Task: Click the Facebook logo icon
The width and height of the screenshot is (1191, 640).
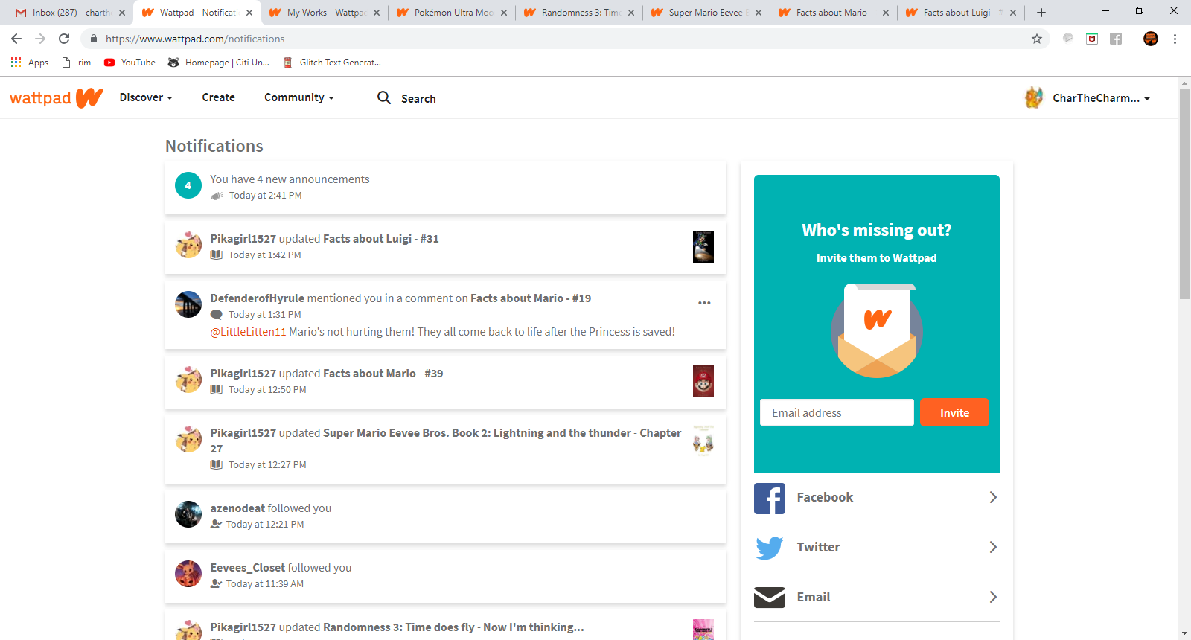Action: [770, 498]
